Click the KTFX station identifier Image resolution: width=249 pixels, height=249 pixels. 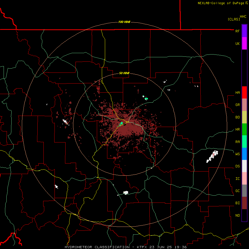142,247
